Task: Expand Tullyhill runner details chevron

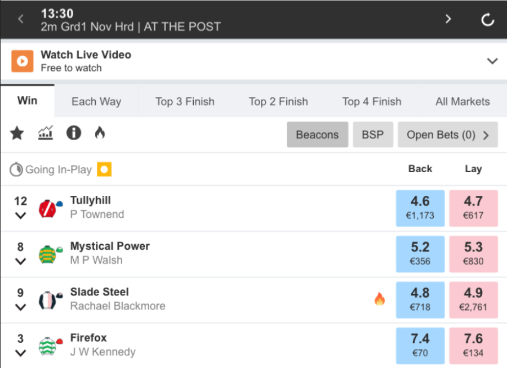Action: coord(21,216)
